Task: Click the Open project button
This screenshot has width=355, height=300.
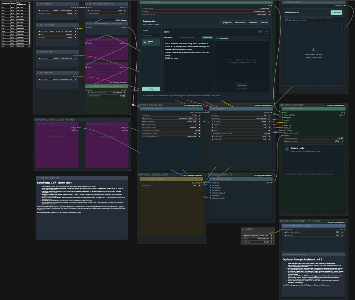Action: point(227,22)
